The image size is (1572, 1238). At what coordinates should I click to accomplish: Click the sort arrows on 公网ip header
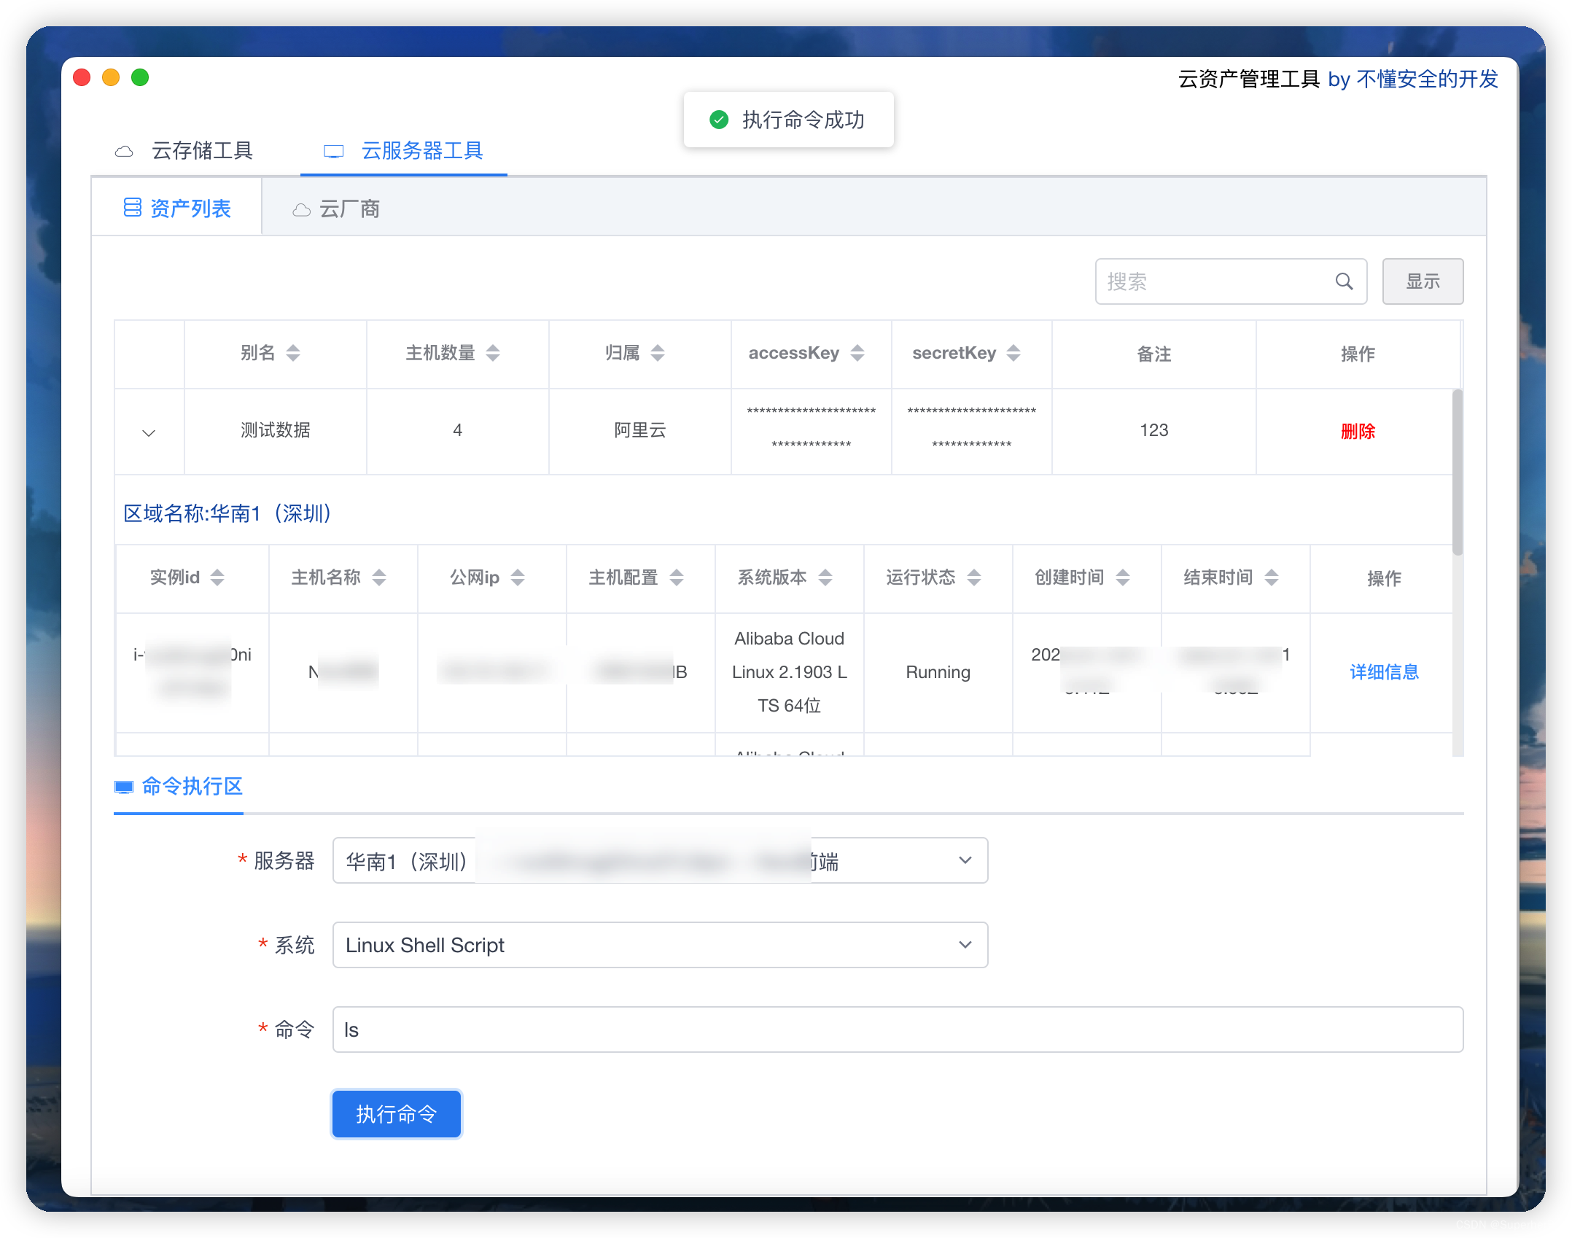518,577
